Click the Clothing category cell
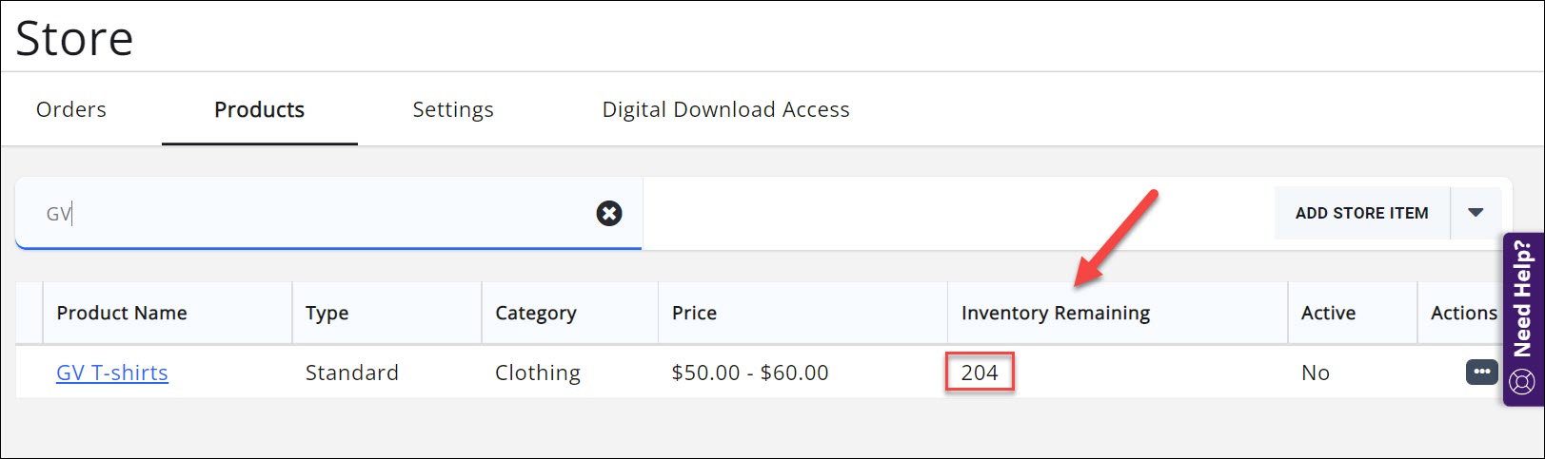The image size is (1545, 459). tap(538, 373)
